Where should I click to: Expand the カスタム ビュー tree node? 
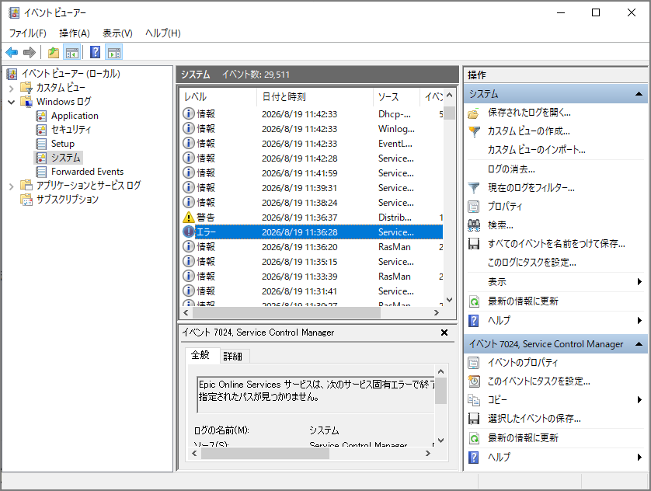coord(11,88)
